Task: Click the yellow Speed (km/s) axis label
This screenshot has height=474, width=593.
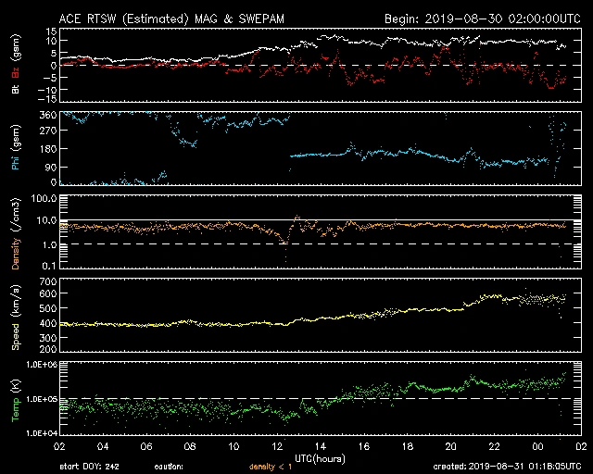Action: point(14,316)
